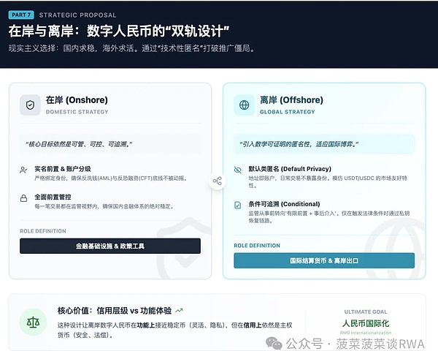
Task: Click the user icon beside 实名前置 & 账户分级
Action: coord(24,170)
